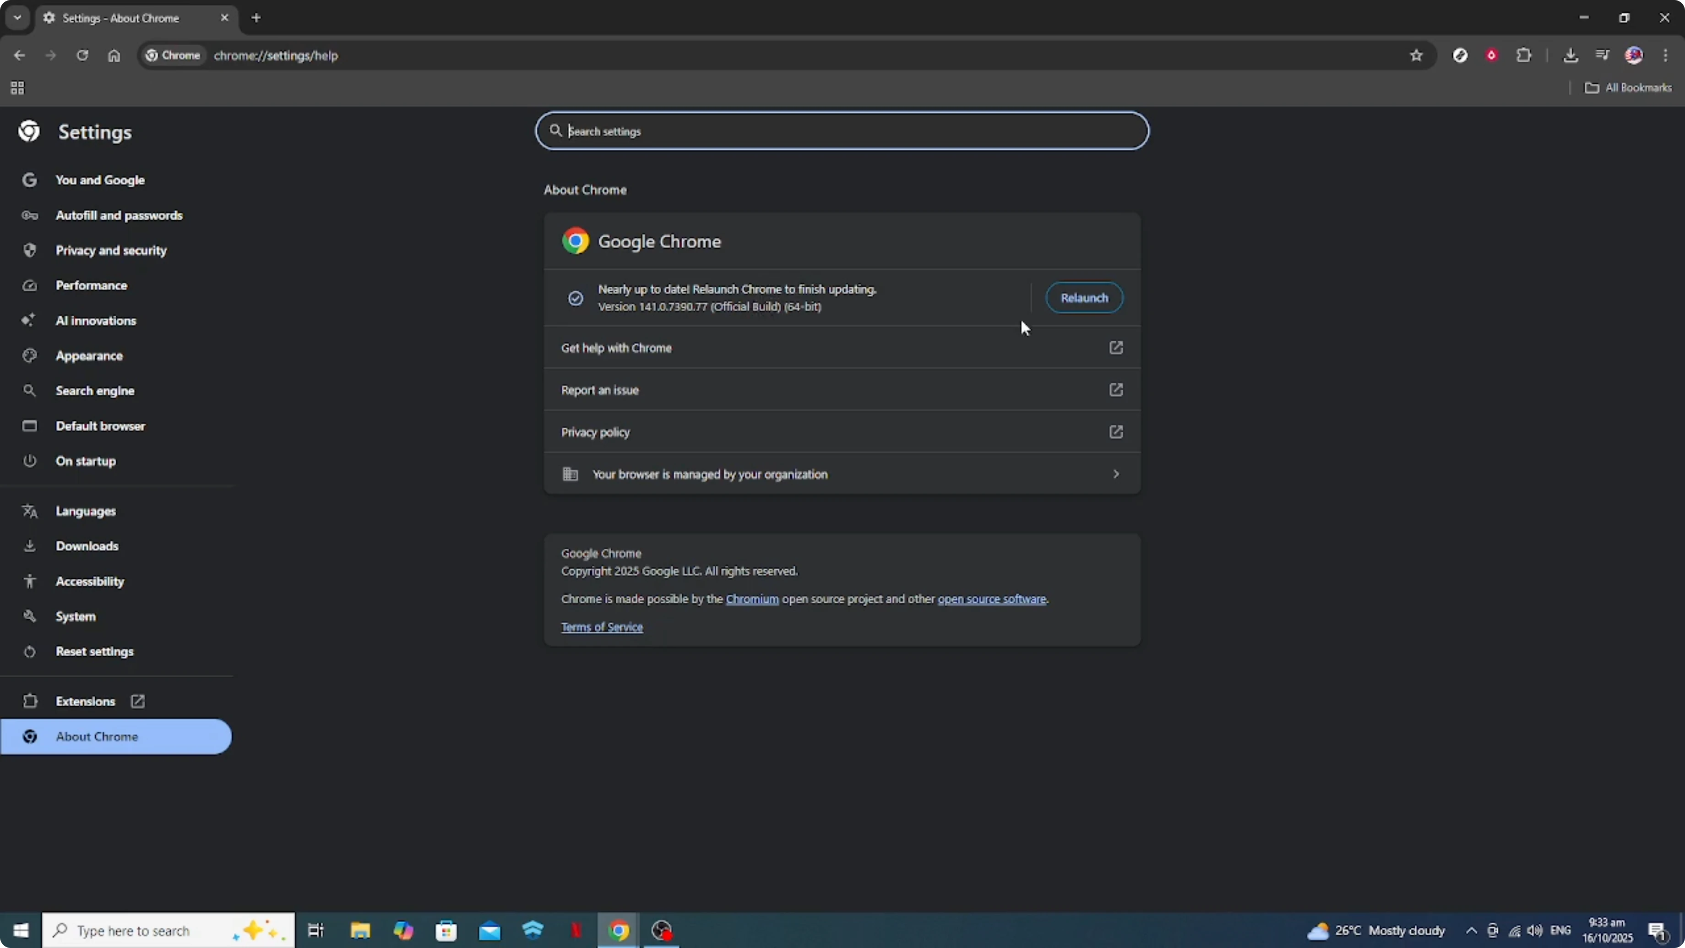This screenshot has width=1685, height=948.
Task: Open the tab groups grid icon
Action: pyautogui.click(x=17, y=87)
